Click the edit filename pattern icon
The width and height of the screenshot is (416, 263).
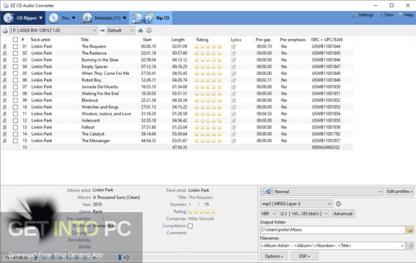point(410,246)
